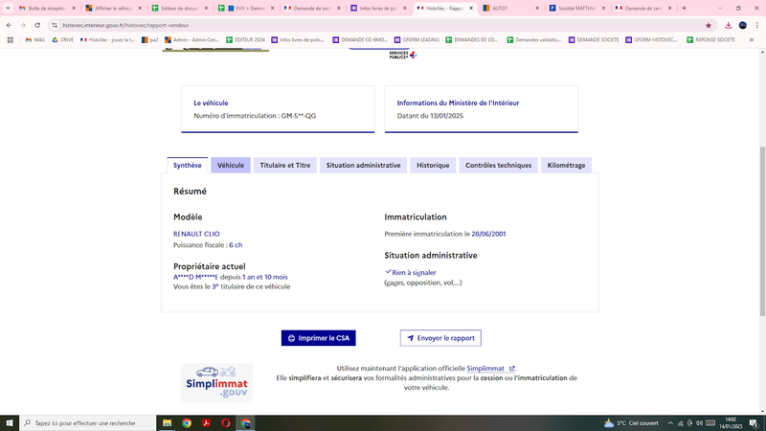Click RENAULT CLIO model text
766x431 pixels.
(196, 234)
